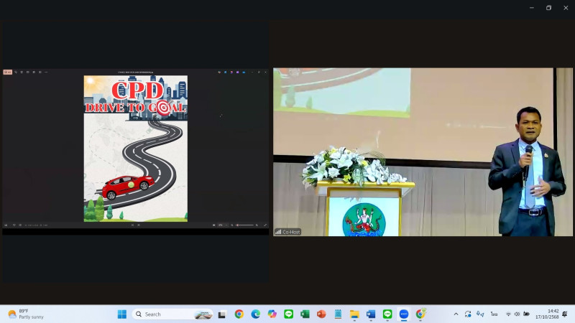Launch Copilot from the taskbar
This screenshot has width=575, height=323.
(272, 314)
